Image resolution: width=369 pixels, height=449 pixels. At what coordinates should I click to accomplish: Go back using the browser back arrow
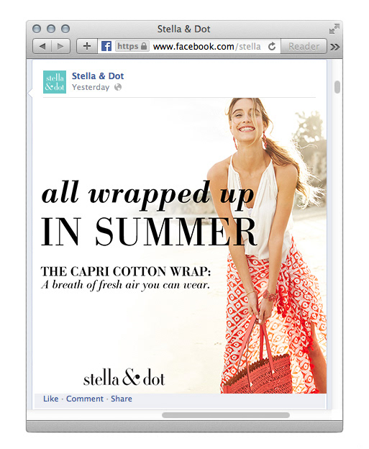click(x=42, y=46)
